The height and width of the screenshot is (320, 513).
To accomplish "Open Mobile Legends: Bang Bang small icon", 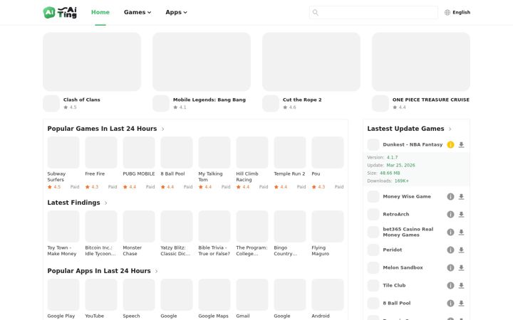I will 161,104.
